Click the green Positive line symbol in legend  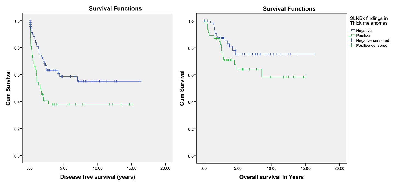[351, 36]
